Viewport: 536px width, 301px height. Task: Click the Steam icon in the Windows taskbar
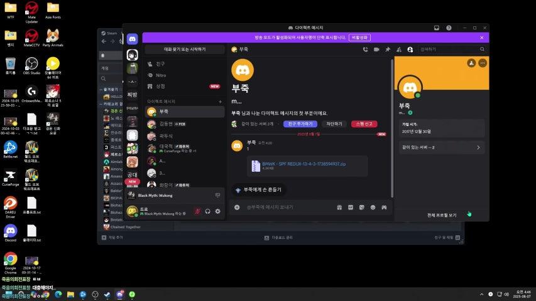[x=107, y=294]
